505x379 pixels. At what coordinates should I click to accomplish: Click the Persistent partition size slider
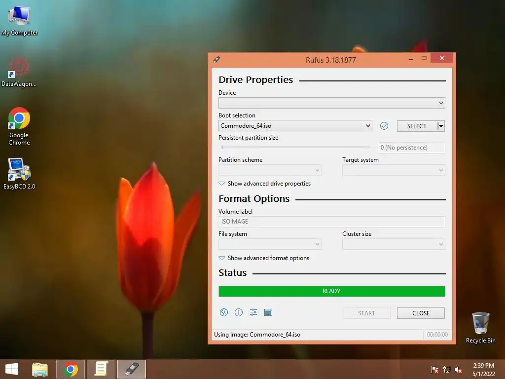point(295,147)
